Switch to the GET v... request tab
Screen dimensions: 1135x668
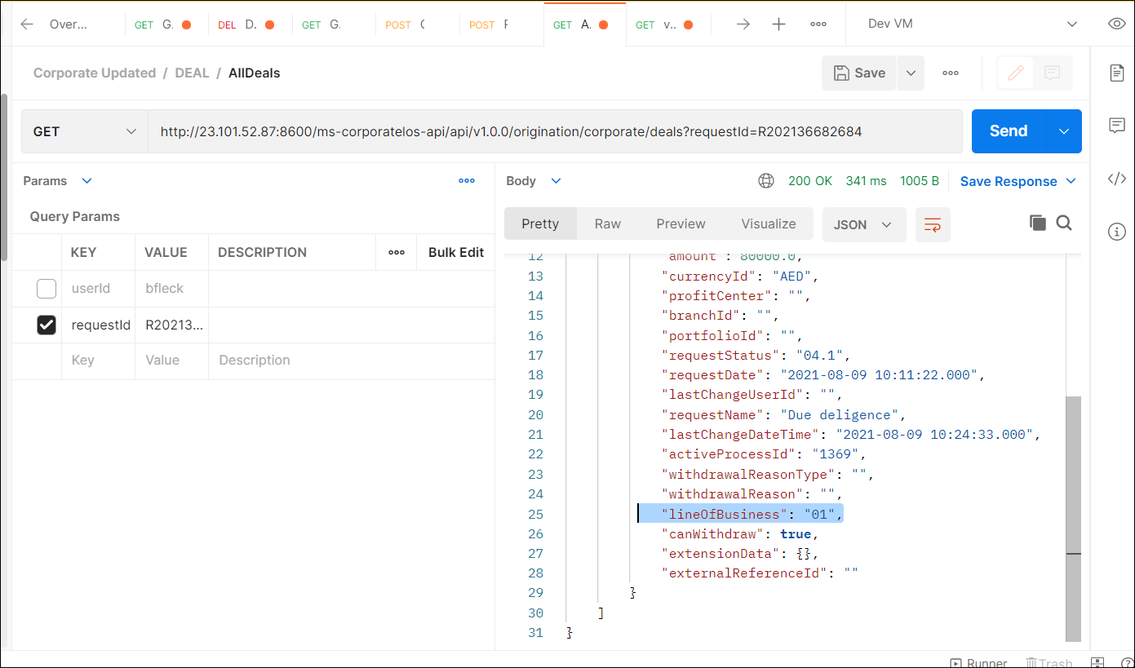coord(668,24)
